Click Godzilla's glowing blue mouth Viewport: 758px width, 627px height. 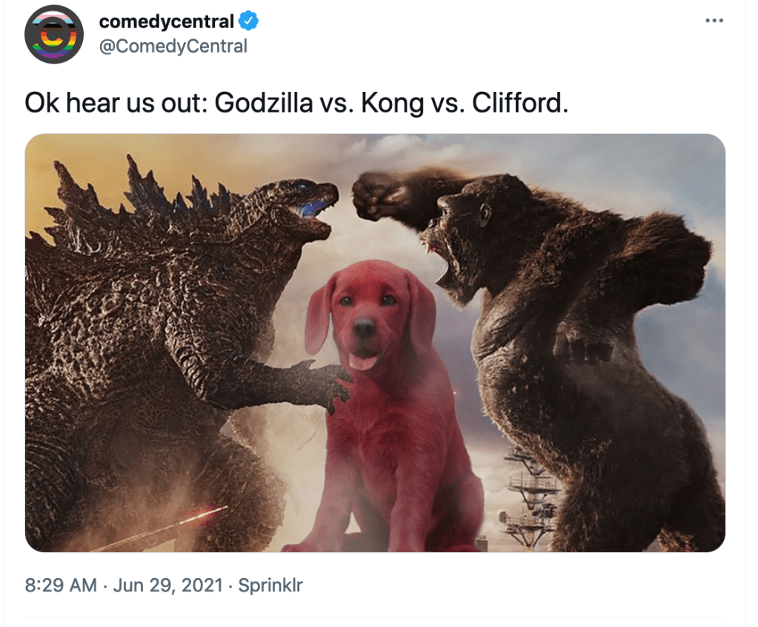315,209
